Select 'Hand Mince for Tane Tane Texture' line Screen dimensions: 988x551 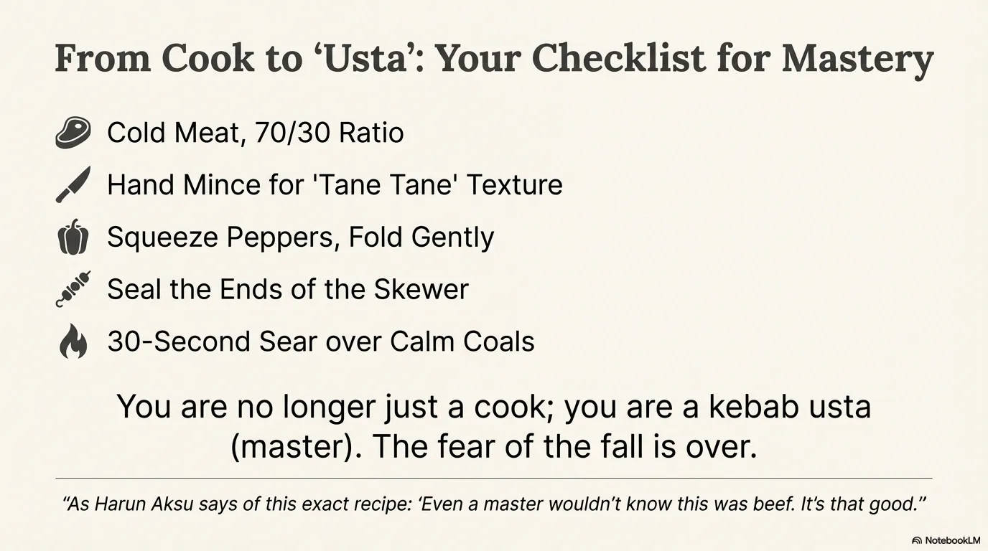335,185
